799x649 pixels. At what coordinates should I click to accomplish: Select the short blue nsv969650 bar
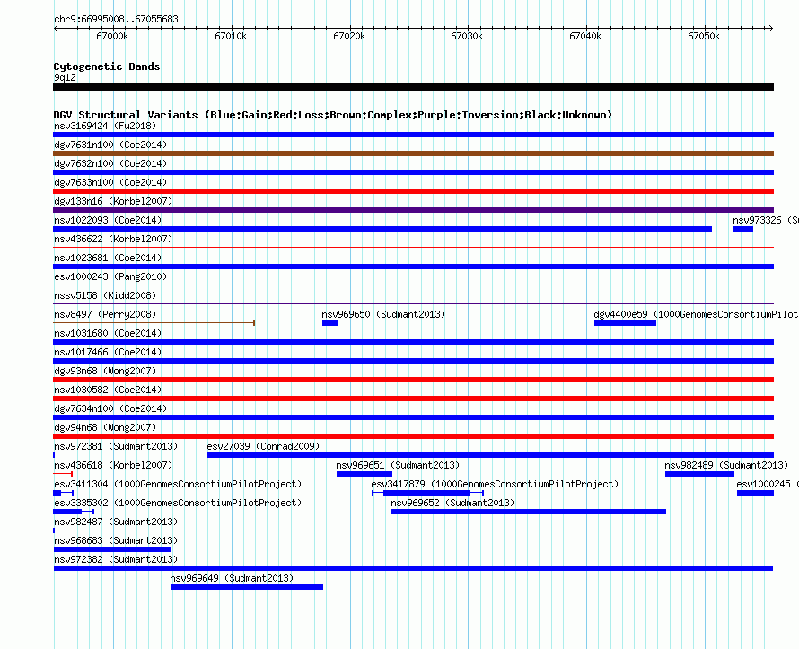coord(329,323)
